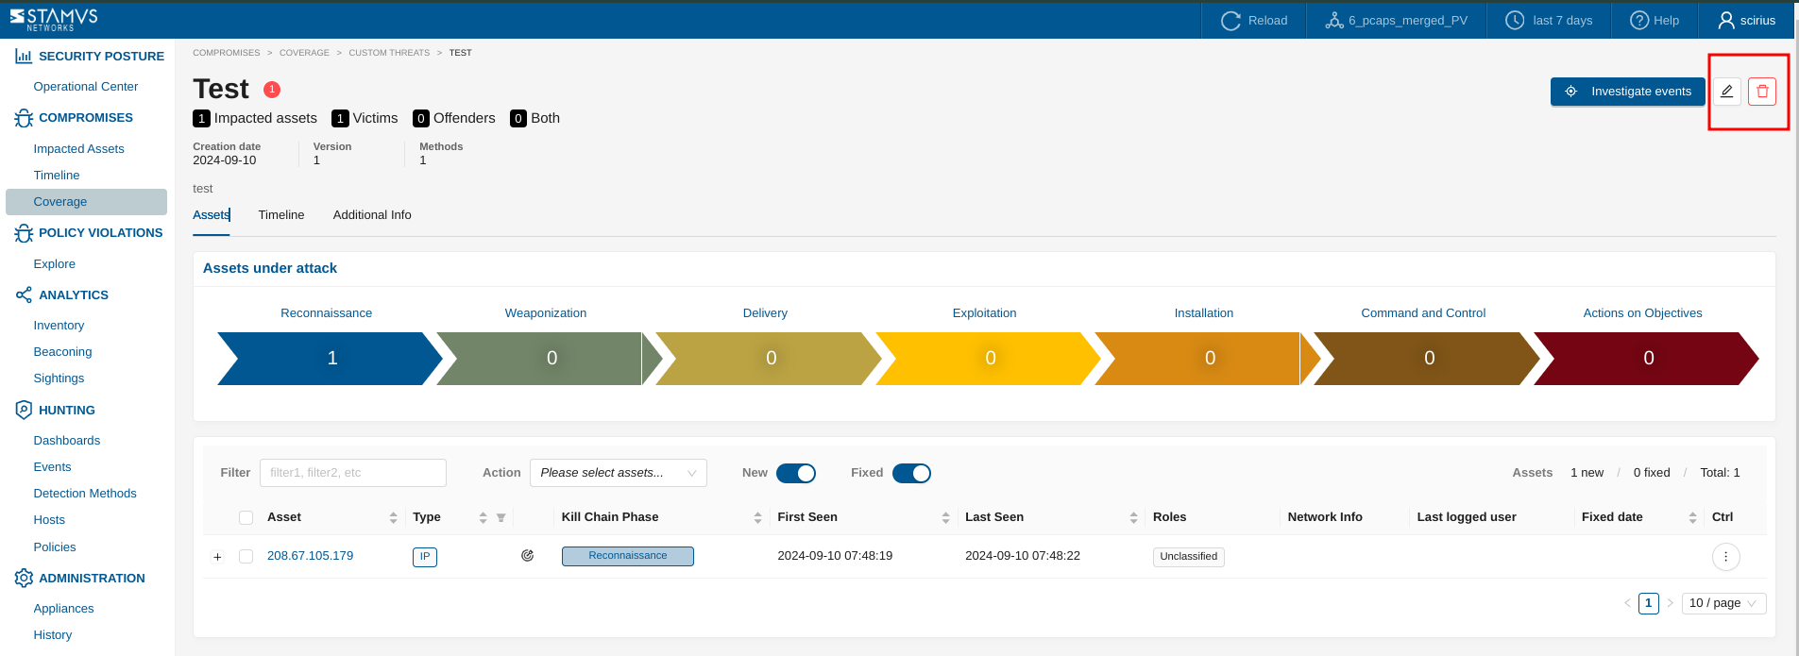Open the 10 / page size dropdown
1799x656 pixels.
1723,603
